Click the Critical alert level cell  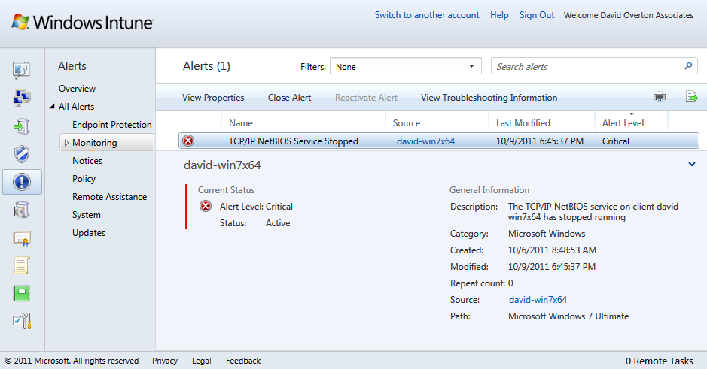[x=615, y=141]
